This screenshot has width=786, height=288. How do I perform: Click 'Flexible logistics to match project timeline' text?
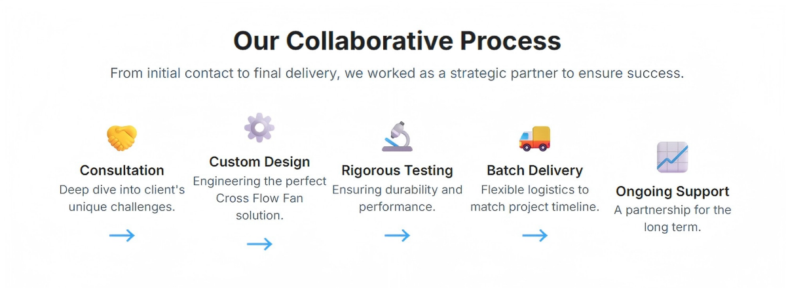pos(534,199)
